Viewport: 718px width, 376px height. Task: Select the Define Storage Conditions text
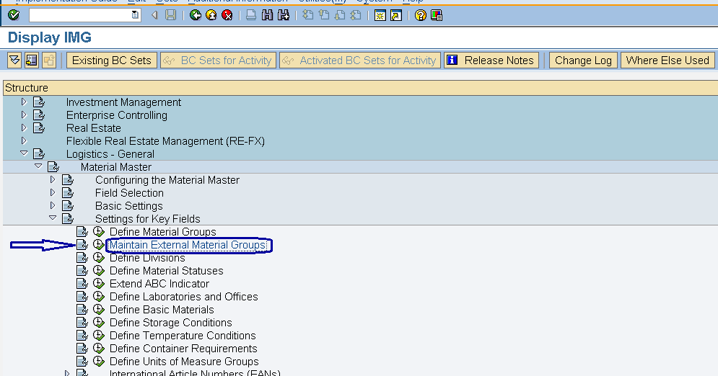(x=171, y=323)
